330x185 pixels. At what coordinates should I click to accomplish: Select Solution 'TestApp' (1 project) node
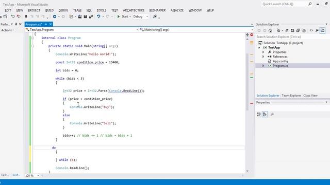[x=283, y=43]
